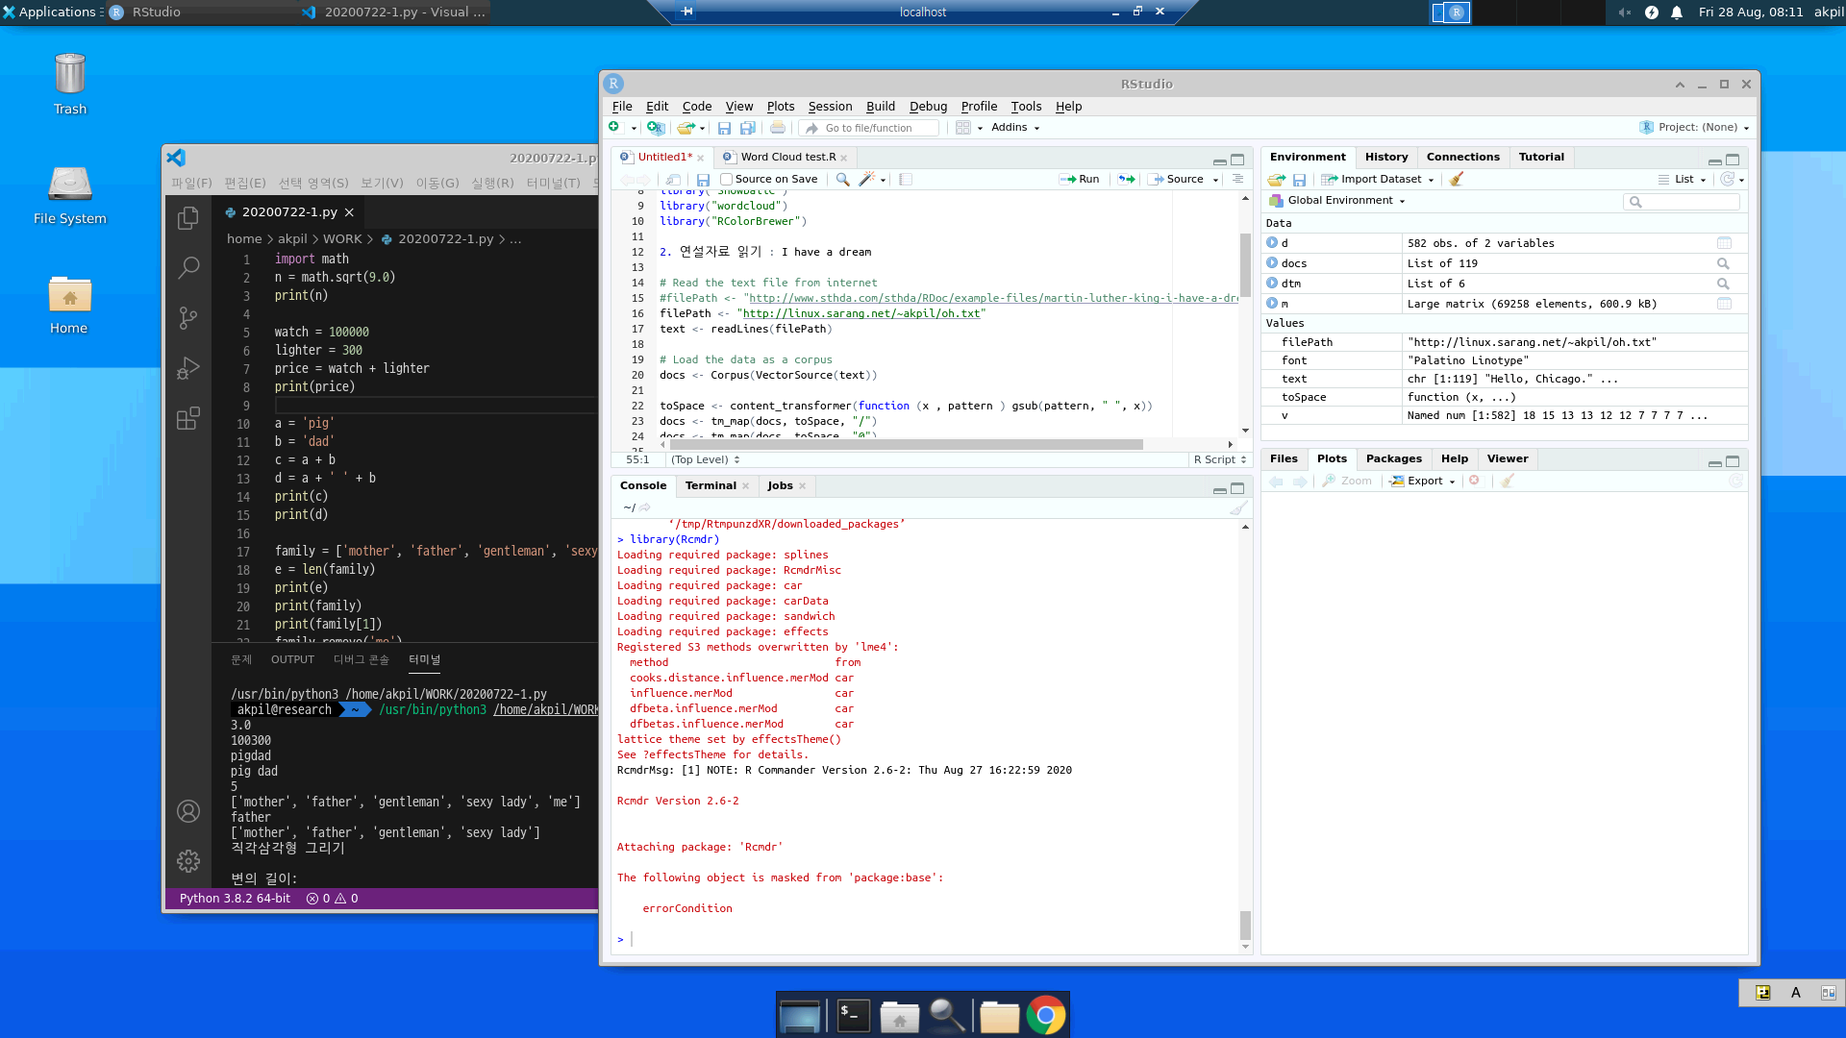Image resolution: width=1846 pixels, height=1038 pixels.
Task: Open the Global Environment dropdown
Action: (1340, 201)
